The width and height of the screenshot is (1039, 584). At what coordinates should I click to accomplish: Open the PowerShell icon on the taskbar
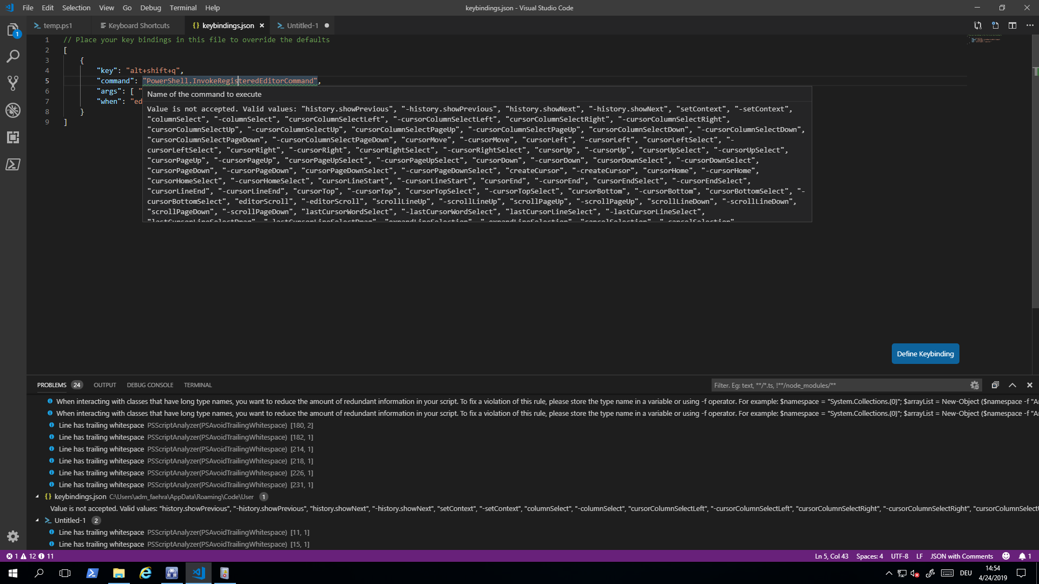click(92, 573)
